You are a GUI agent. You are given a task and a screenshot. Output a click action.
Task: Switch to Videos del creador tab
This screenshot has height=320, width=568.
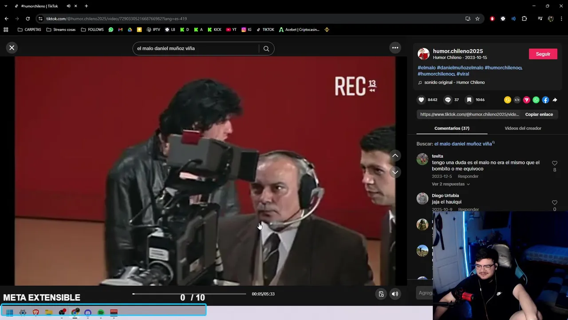pyautogui.click(x=523, y=128)
